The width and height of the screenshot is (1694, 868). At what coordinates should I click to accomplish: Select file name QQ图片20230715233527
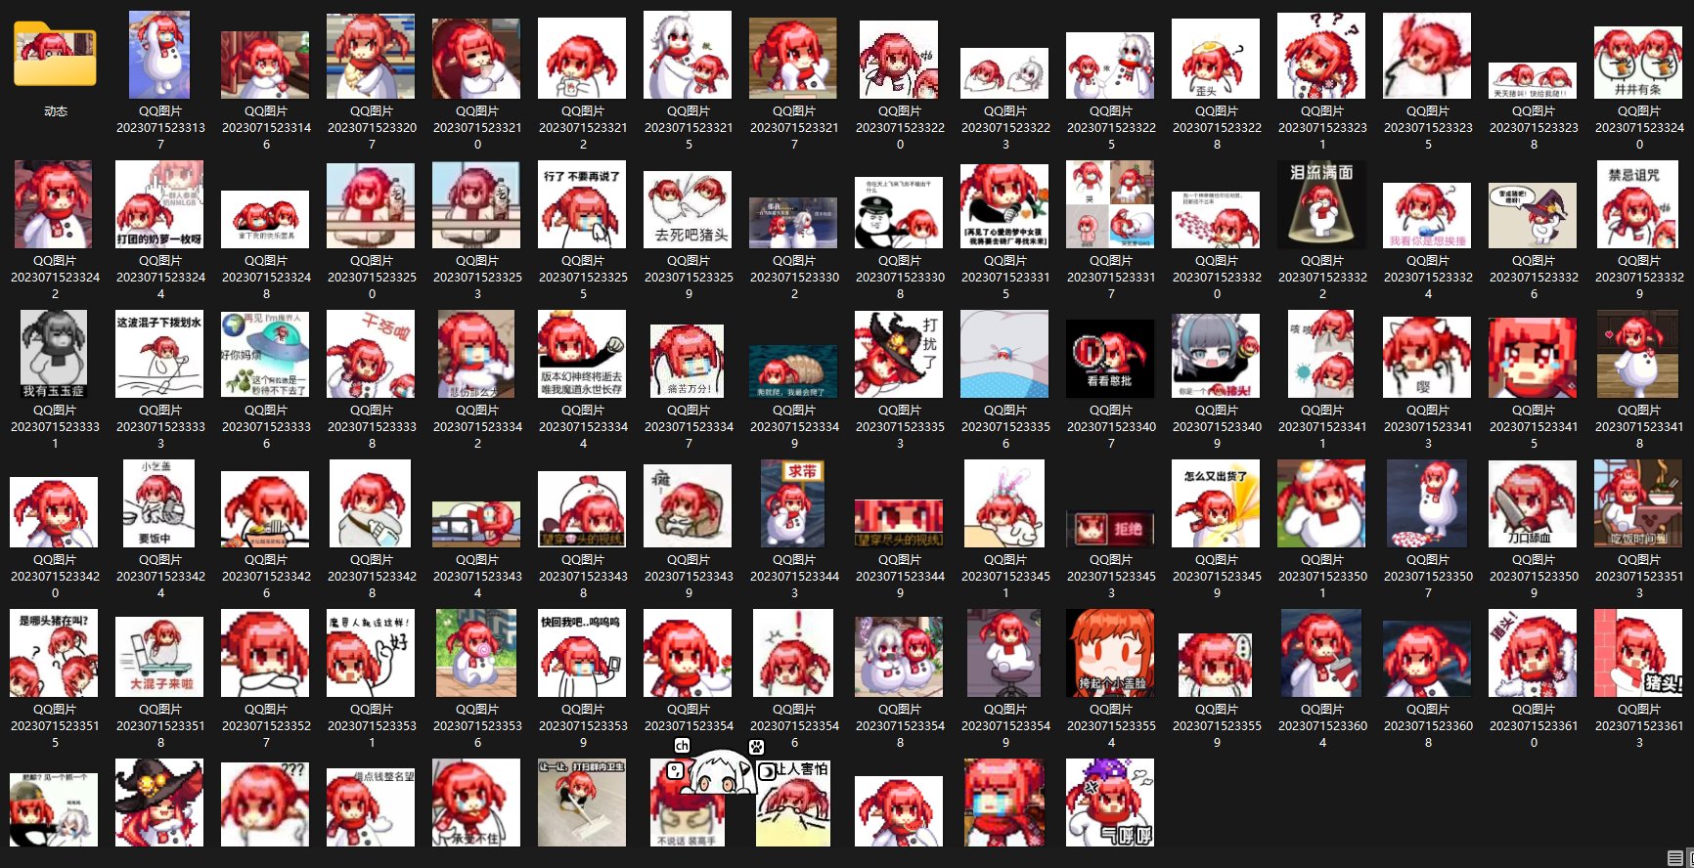point(266,725)
